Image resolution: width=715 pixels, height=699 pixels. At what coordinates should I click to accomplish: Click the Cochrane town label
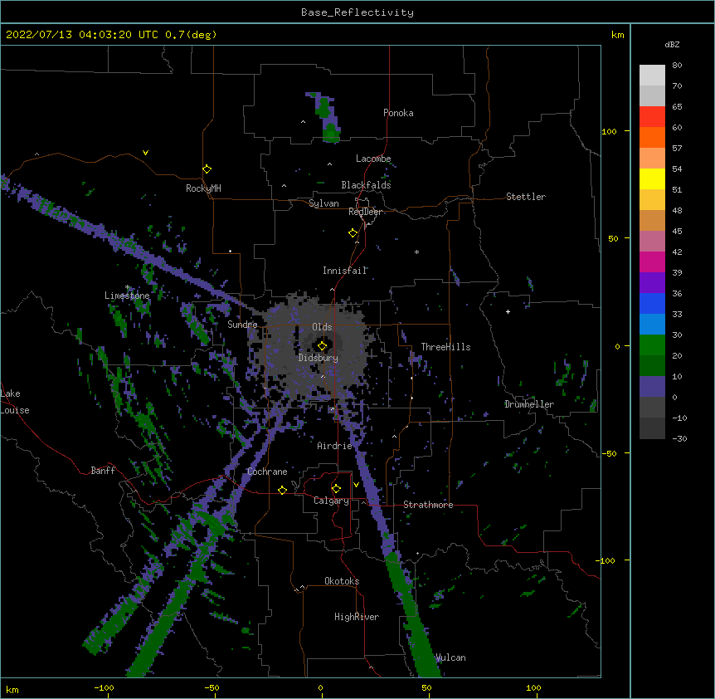point(267,472)
